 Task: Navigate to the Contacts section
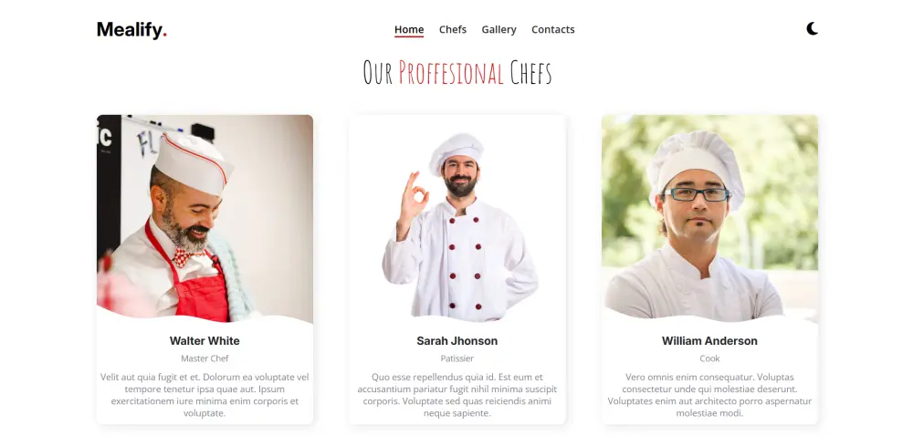click(552, 29)
